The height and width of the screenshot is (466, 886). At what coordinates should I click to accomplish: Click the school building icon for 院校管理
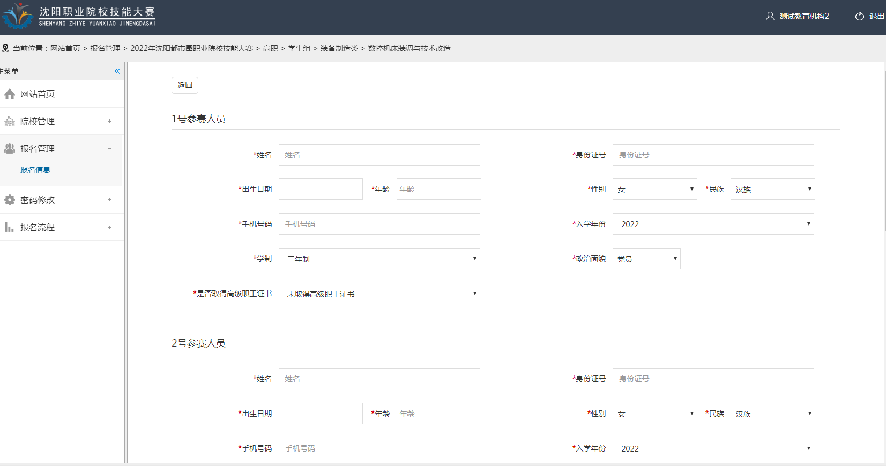pos(10,122)
